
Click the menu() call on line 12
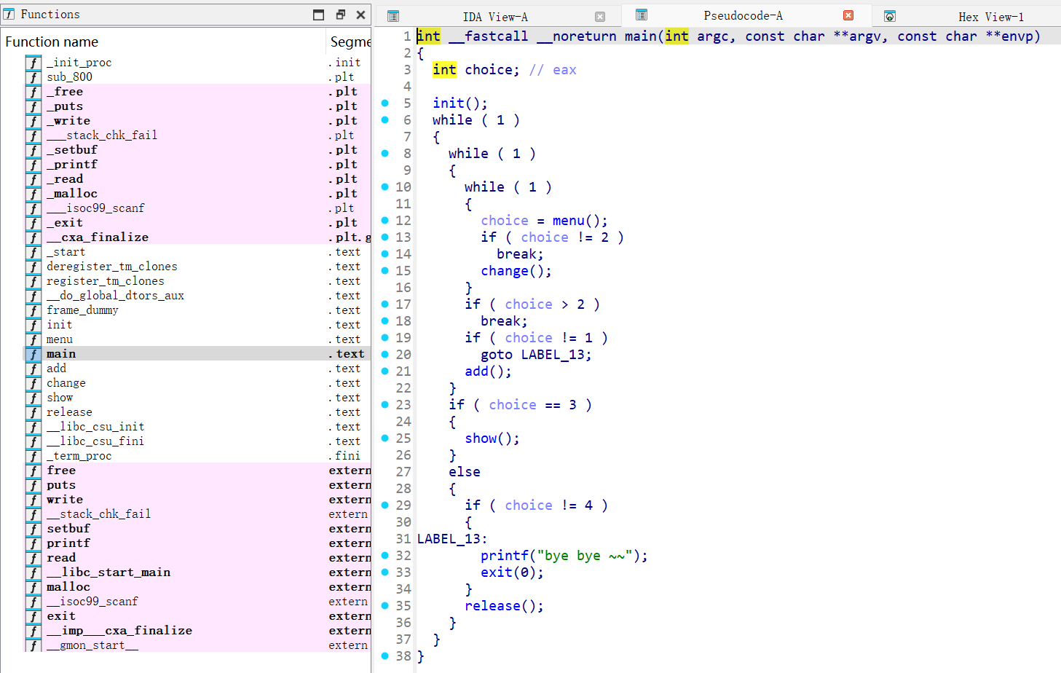coord(569,221)
